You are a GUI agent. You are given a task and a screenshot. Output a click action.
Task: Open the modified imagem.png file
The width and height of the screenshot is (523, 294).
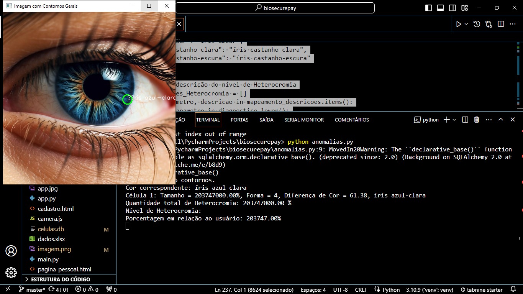click(69, 249)
